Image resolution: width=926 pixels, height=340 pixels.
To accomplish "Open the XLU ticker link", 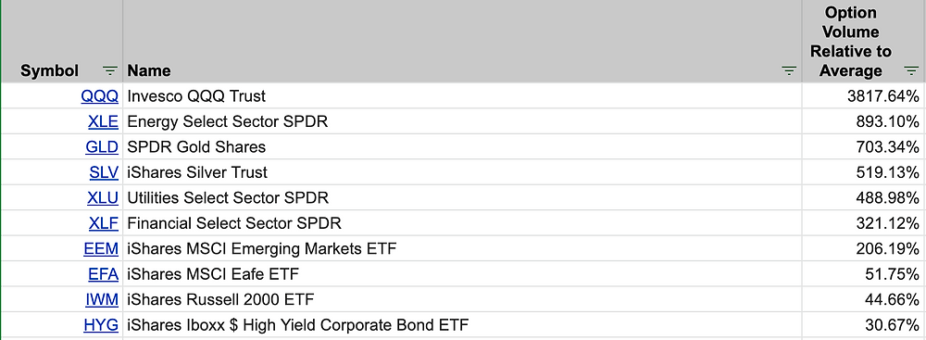I will (103, 197).
